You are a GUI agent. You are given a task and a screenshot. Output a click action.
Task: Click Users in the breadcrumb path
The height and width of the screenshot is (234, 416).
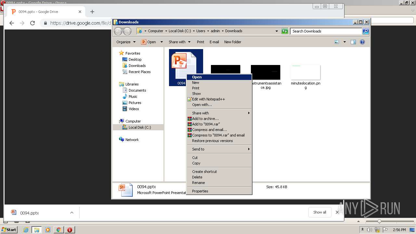point(201,31)
